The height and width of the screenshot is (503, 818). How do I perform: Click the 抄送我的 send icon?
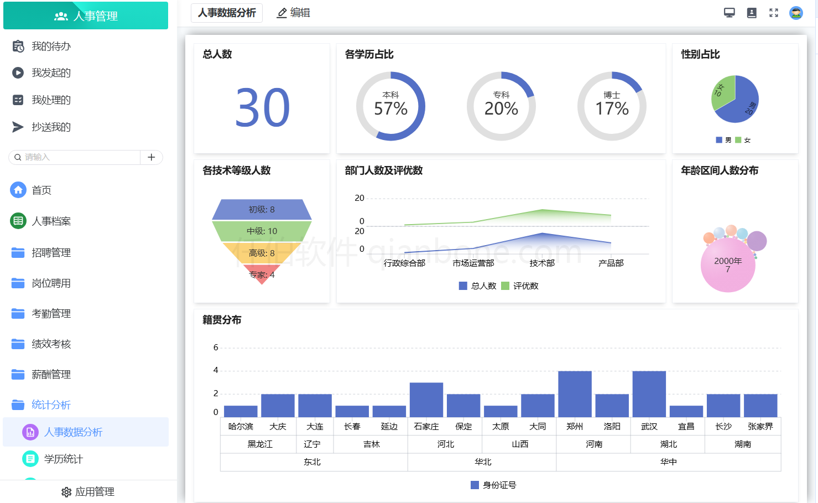click(17, 127)
